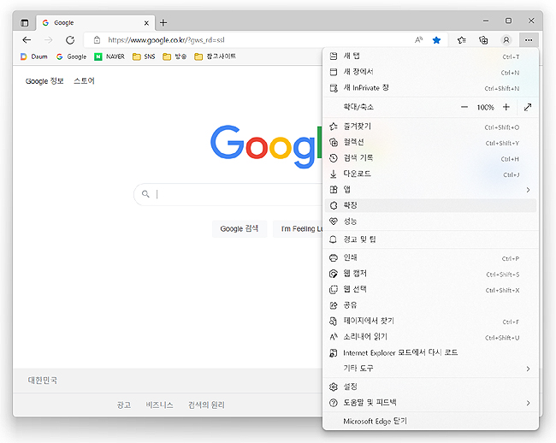
Task: Expand the SNS bookmark folder
Action: 144,56
